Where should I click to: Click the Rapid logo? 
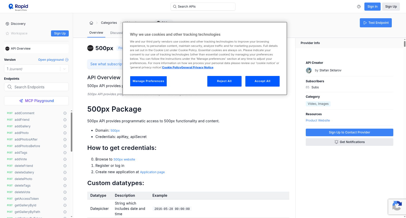click(x=18, y=7)
